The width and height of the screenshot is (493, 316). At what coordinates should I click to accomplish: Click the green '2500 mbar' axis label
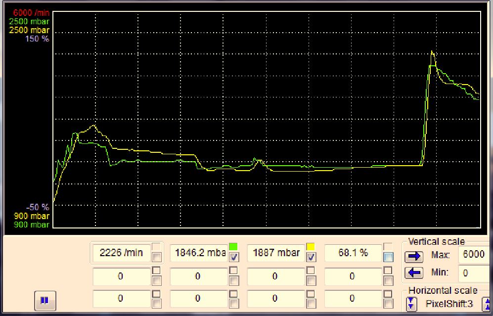tap(29, 21)
